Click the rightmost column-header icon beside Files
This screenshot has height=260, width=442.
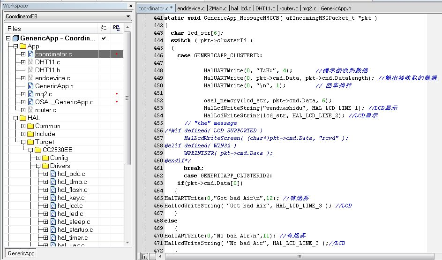116,29
